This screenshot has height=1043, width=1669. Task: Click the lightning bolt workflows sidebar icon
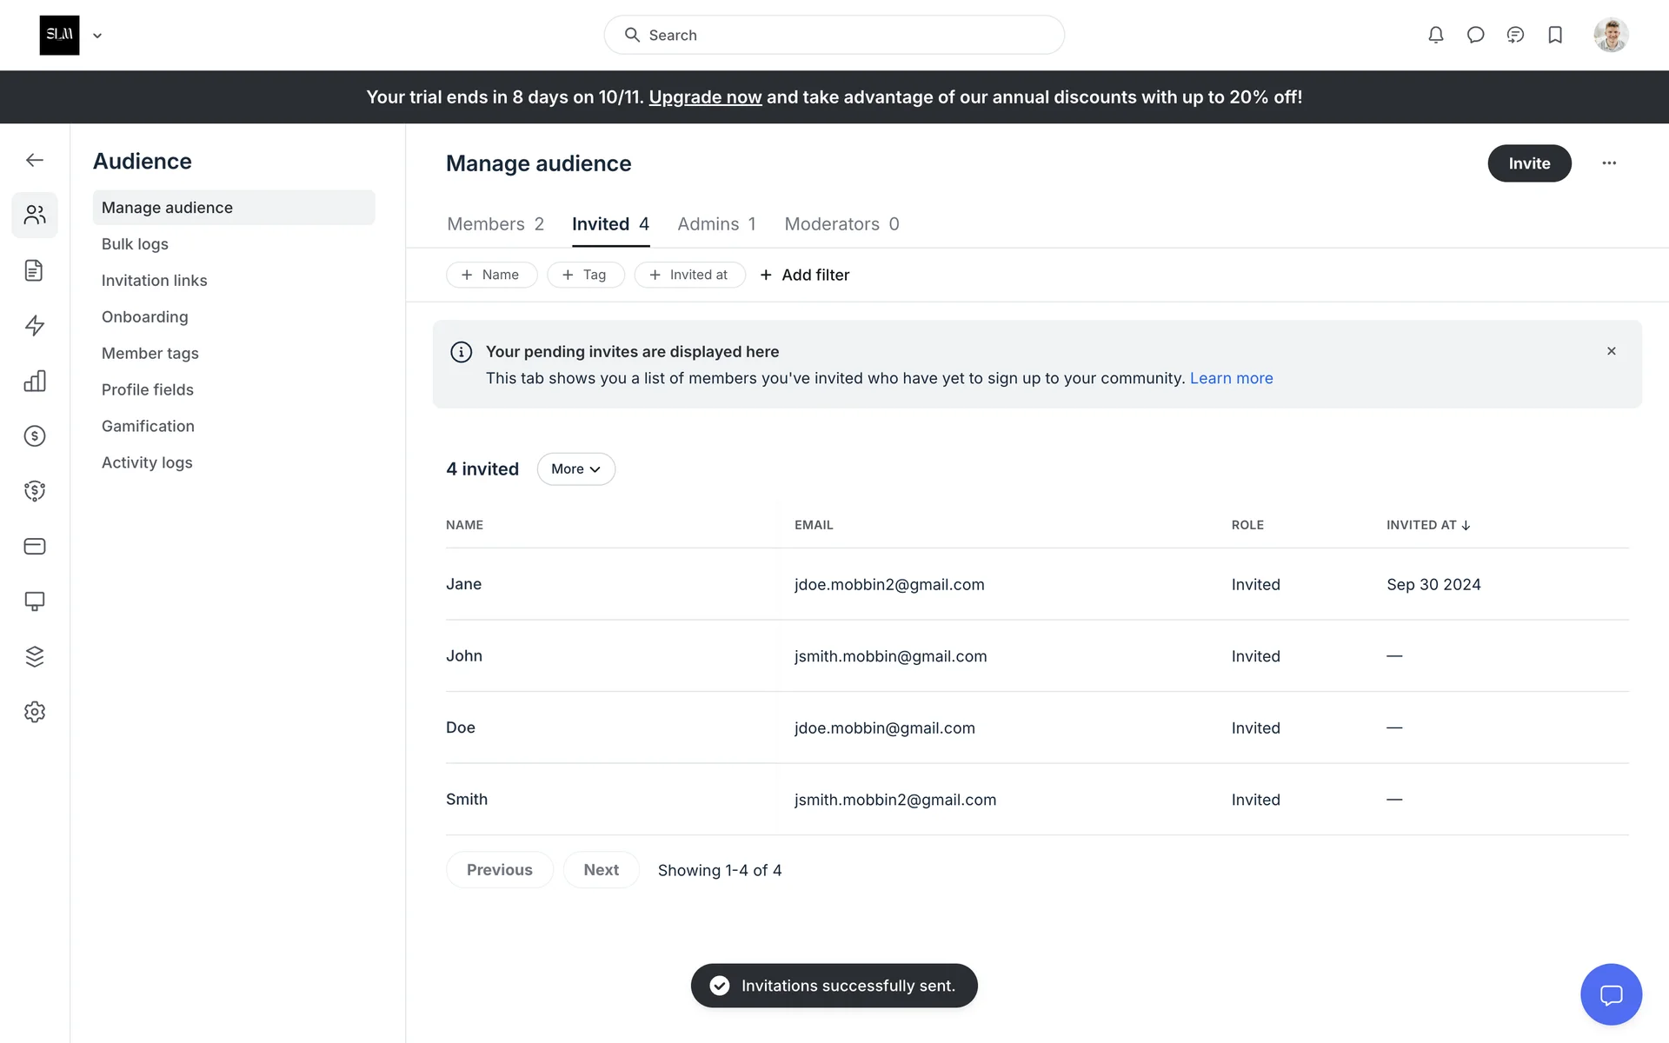(x=35, y=326)
